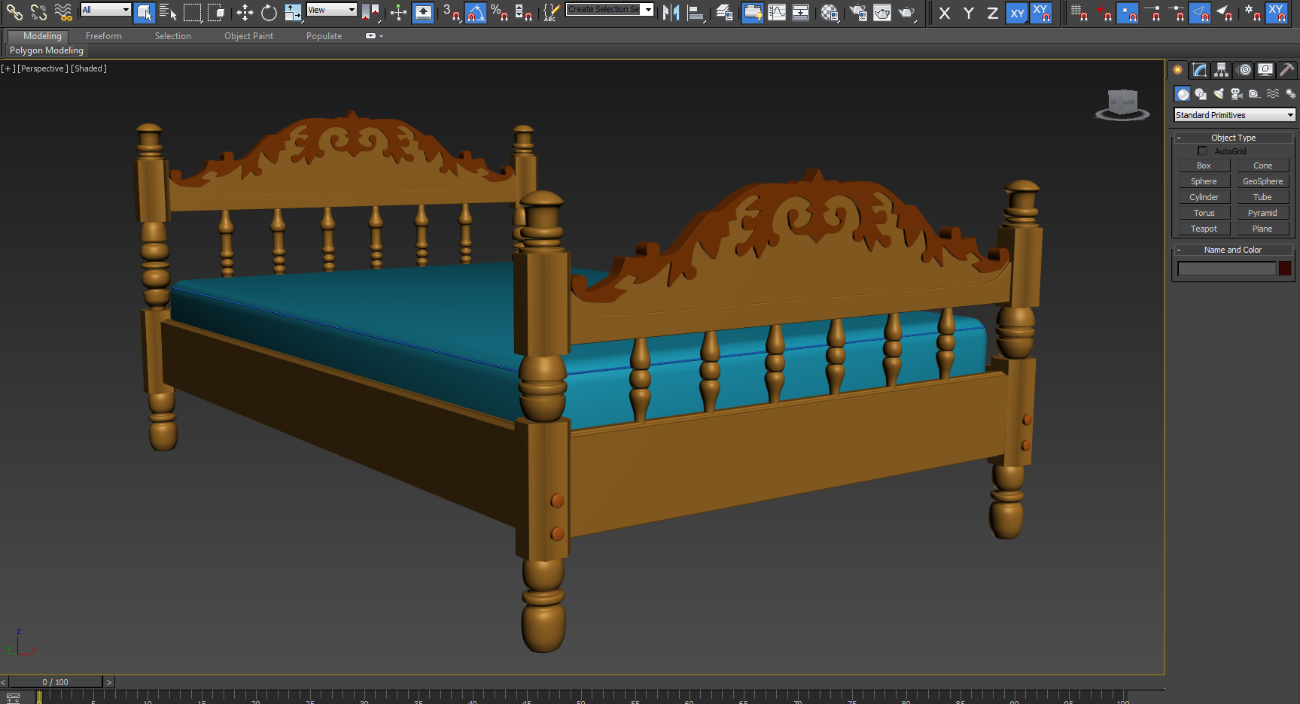The width and height of the screenshot is (1300, 704).
Task: Click the Align tool icon
Action: tap(696, 12)
